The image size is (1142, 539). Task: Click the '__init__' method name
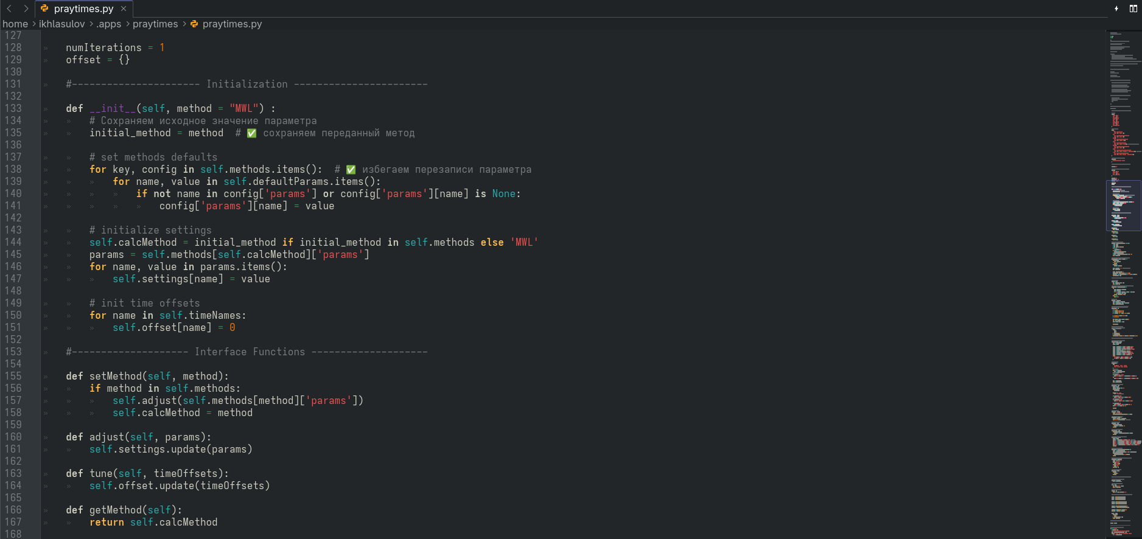[113, 108]
